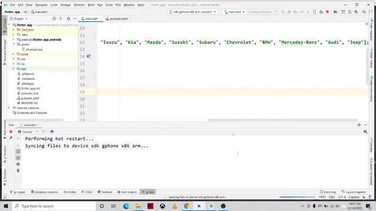The image size is (376, 211).
Task: Open the Windows Start menu
Action: coord(6,206)
